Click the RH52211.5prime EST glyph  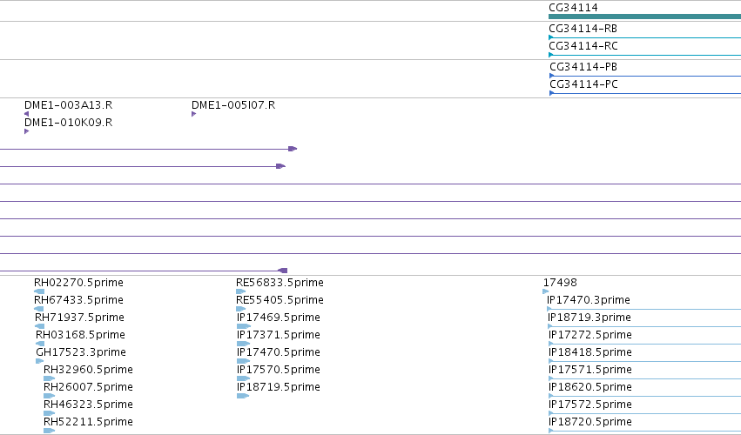[49, 431]
